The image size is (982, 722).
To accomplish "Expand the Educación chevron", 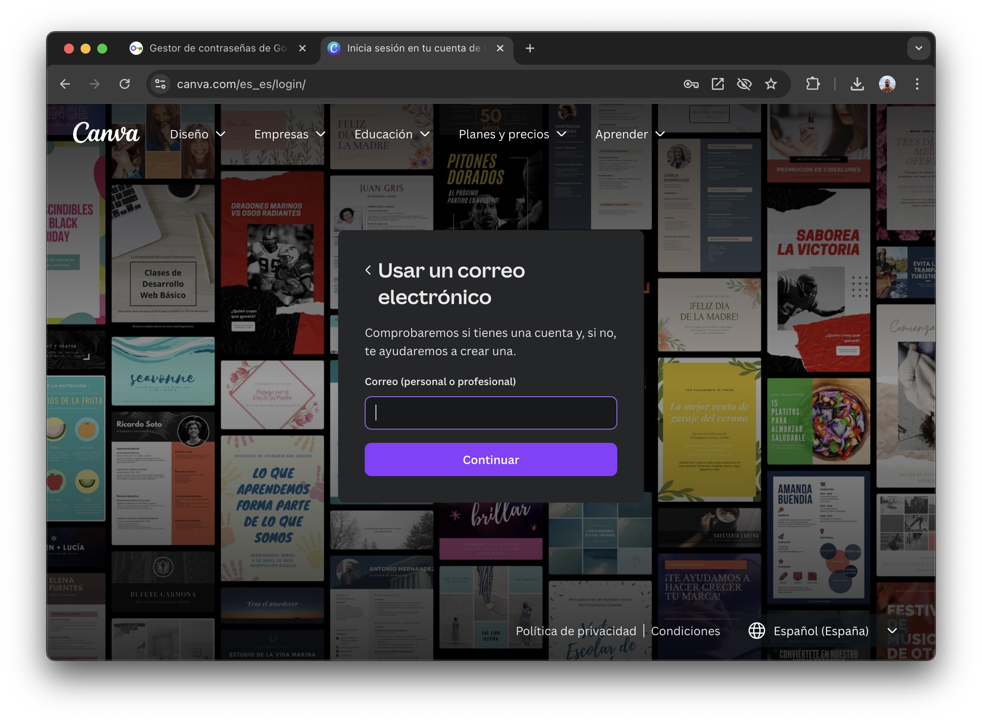I will [x=425, y=134].
